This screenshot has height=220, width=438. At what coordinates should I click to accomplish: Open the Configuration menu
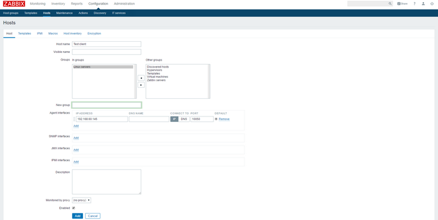click(x=98, y=4)
